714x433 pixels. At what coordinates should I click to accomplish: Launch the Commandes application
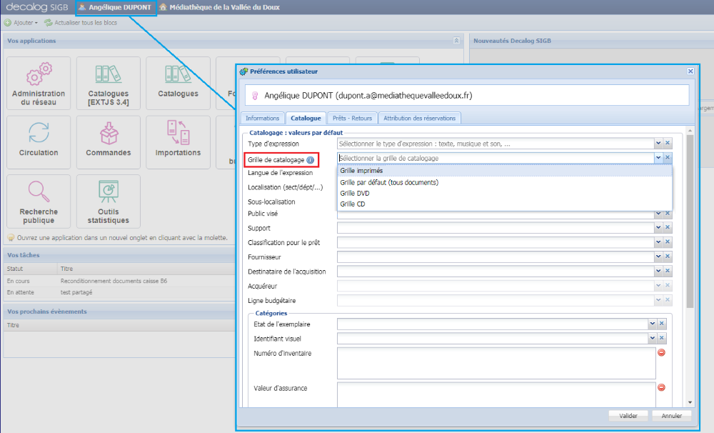point(108,141)
